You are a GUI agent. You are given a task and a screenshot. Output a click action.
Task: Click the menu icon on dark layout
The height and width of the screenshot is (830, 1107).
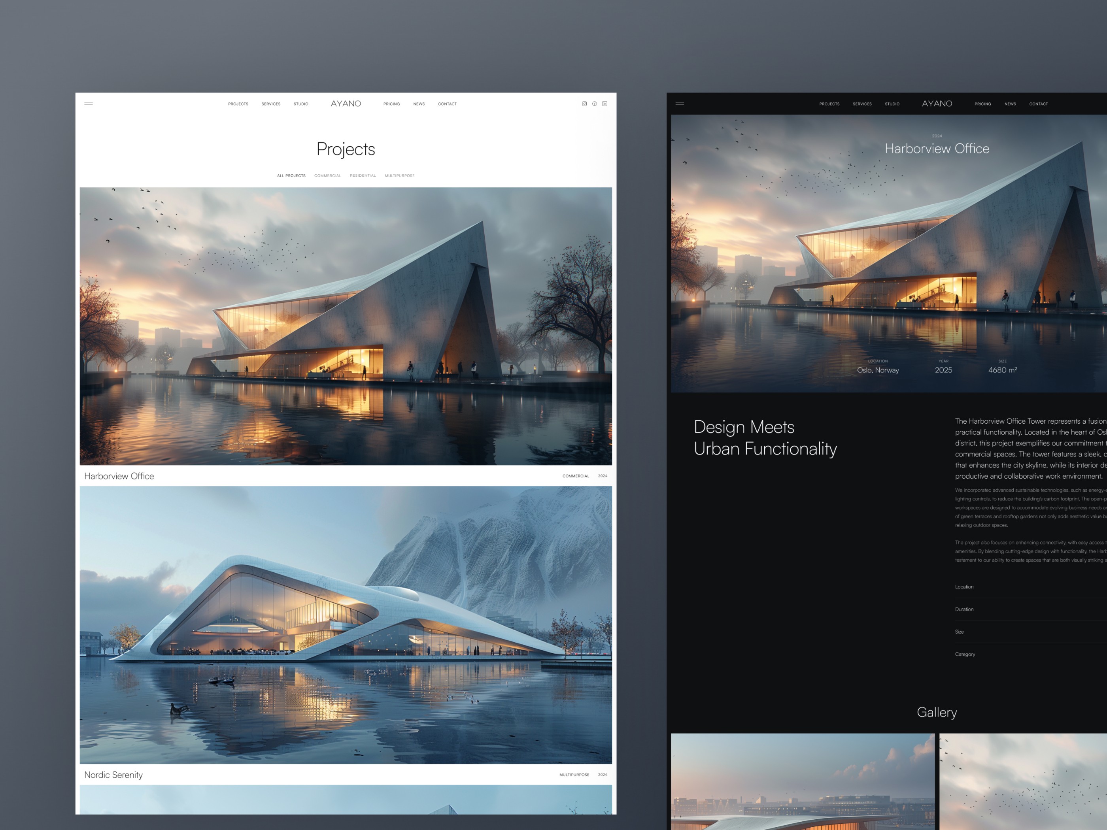679,104
